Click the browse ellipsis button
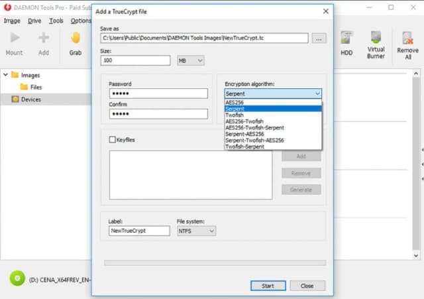424x299 pixels. click(x=319, y=38)
